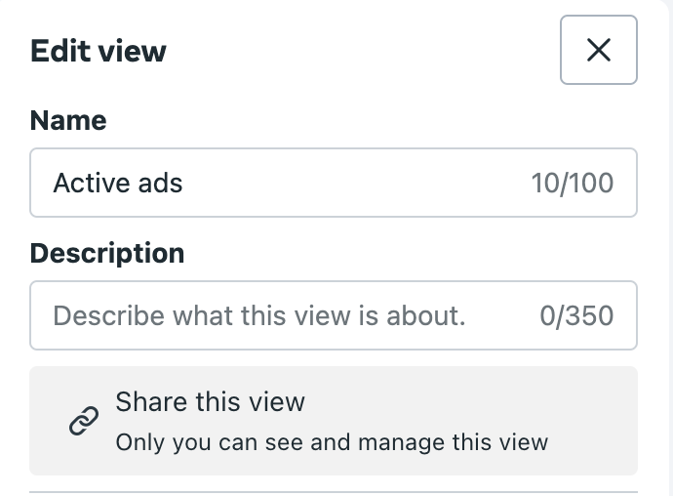
Task: Open the Share this view option
Action: 334,421
